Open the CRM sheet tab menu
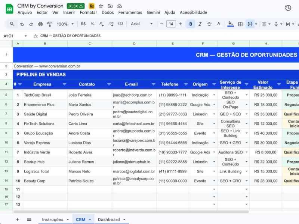The height and width of the screenshot is (224, 299). [89, 220]
